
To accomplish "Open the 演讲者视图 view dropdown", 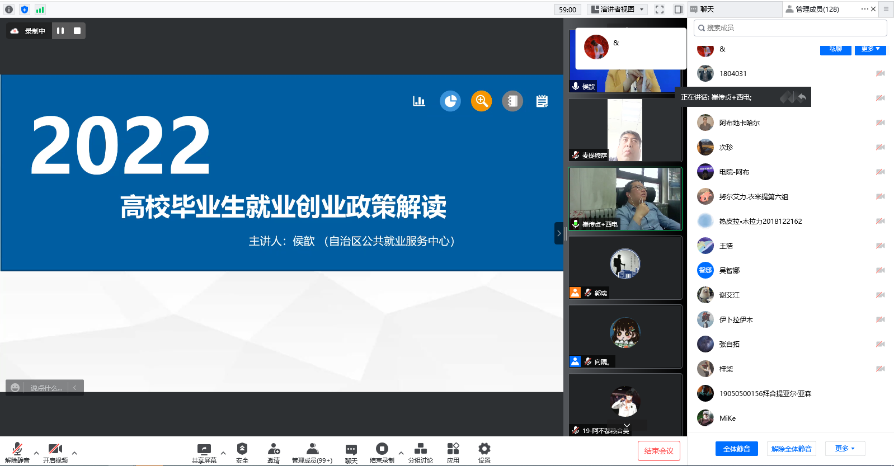I will 618,10.
